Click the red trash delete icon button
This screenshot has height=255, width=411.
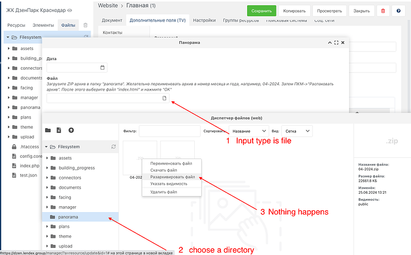pos(383,11)
